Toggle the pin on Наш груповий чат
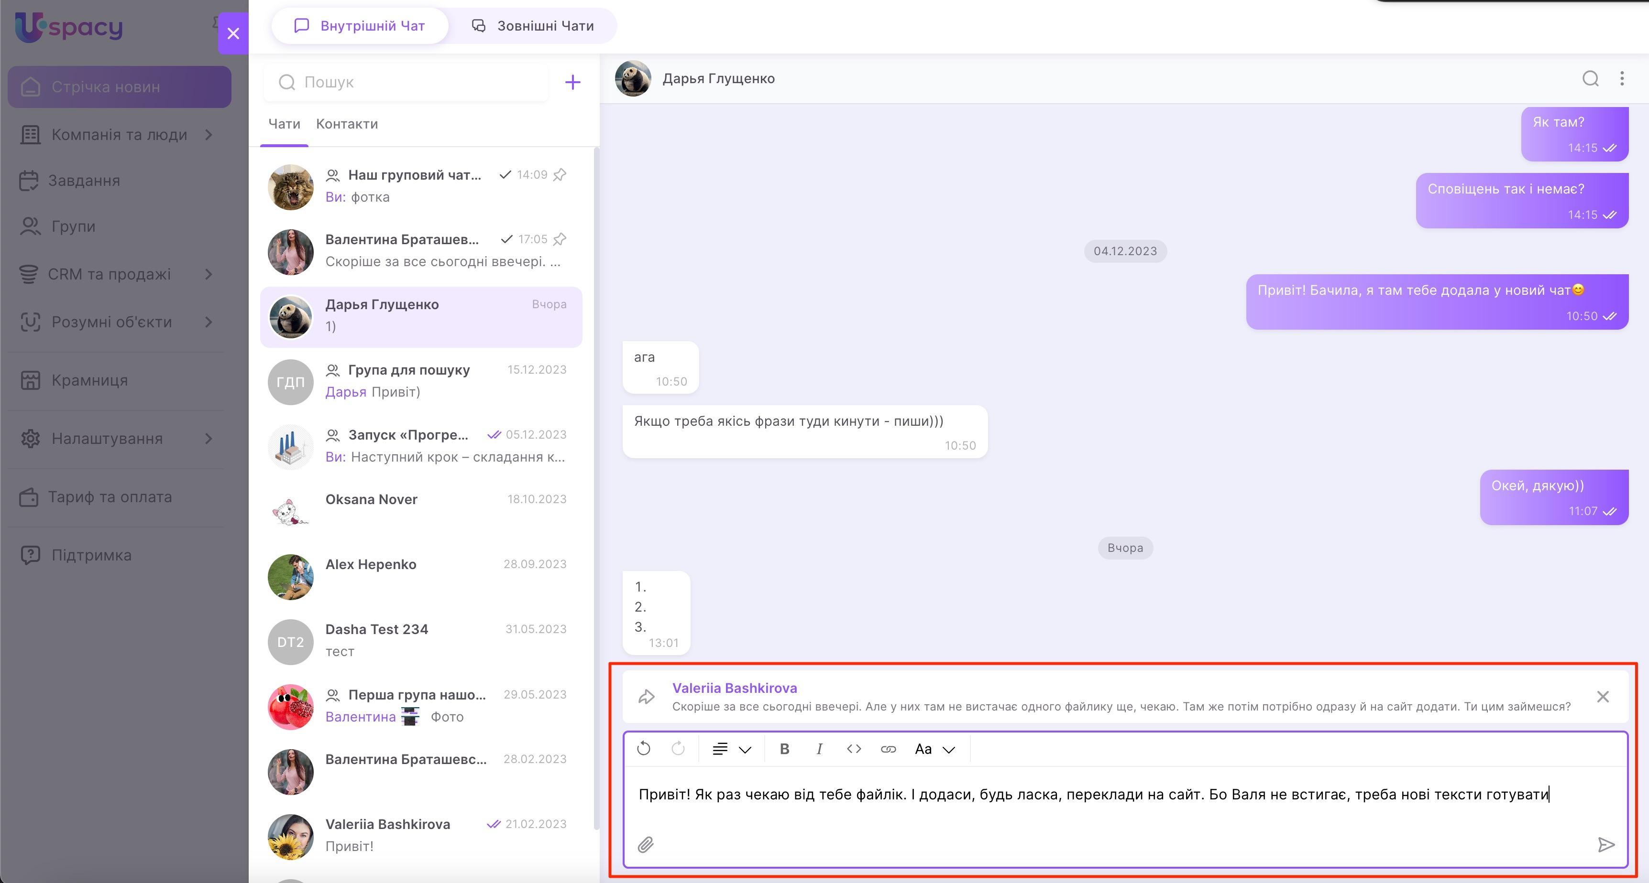 point(560,174)
